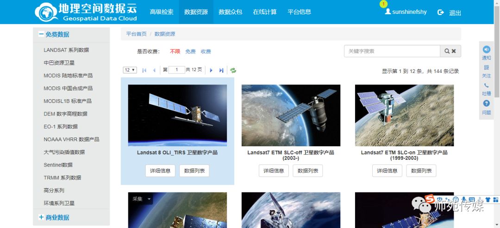The height and width of the screenshot is (228, 500).
Task: Toggle Sogou punctuation mode icon
Action: point(448,199)
